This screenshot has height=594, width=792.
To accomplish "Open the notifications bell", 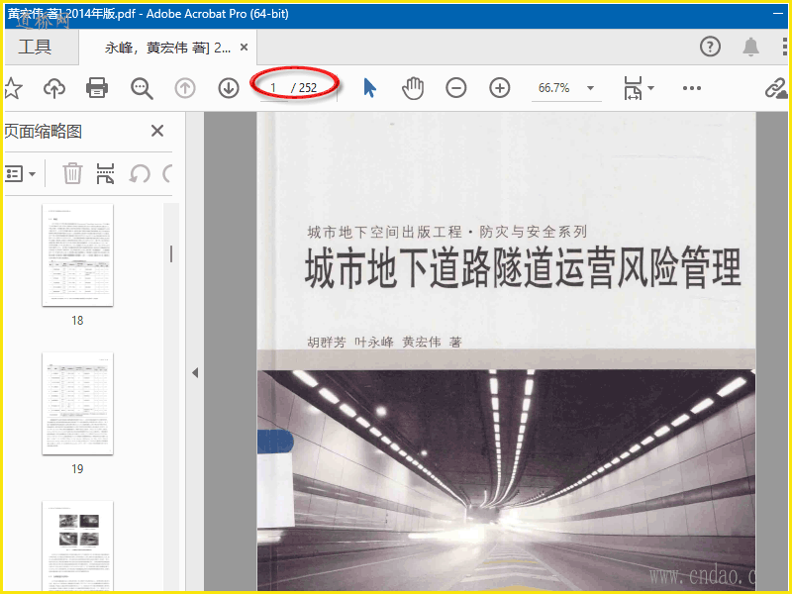I will click(x=750, y=47).
